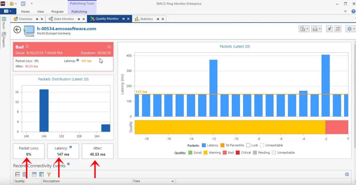Toggle the Unreachable series in Packets legend
The image size is (356, 185).
[x=272, y=145]
